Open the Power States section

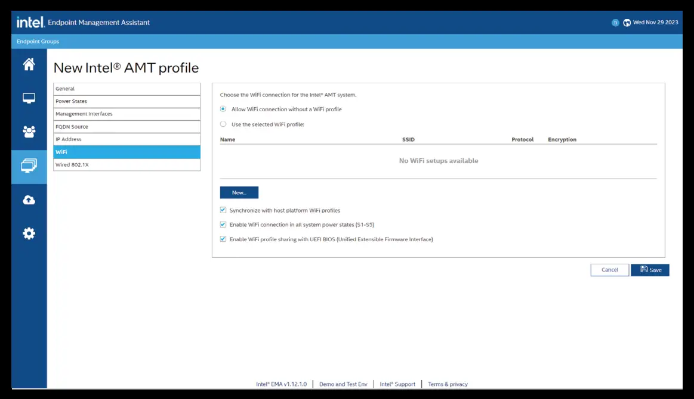coord(127,101)
